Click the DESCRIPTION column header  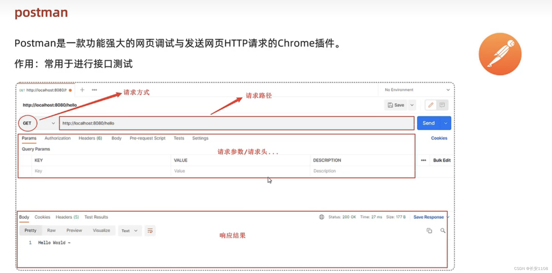tap(327, 160)
